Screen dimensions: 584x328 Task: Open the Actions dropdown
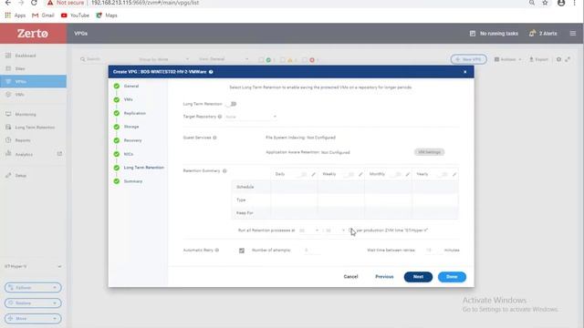(x=507, y=59)
